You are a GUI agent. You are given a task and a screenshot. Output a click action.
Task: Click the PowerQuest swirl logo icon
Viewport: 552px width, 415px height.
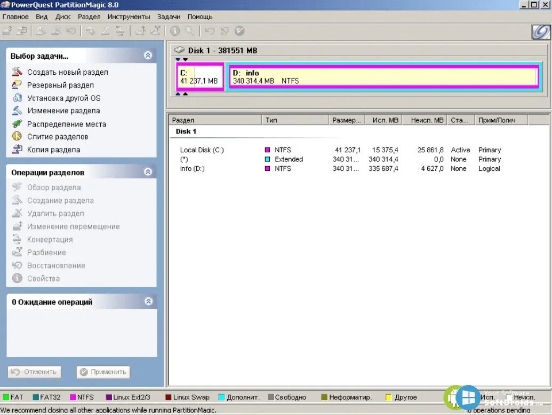[x=541, y=32]
